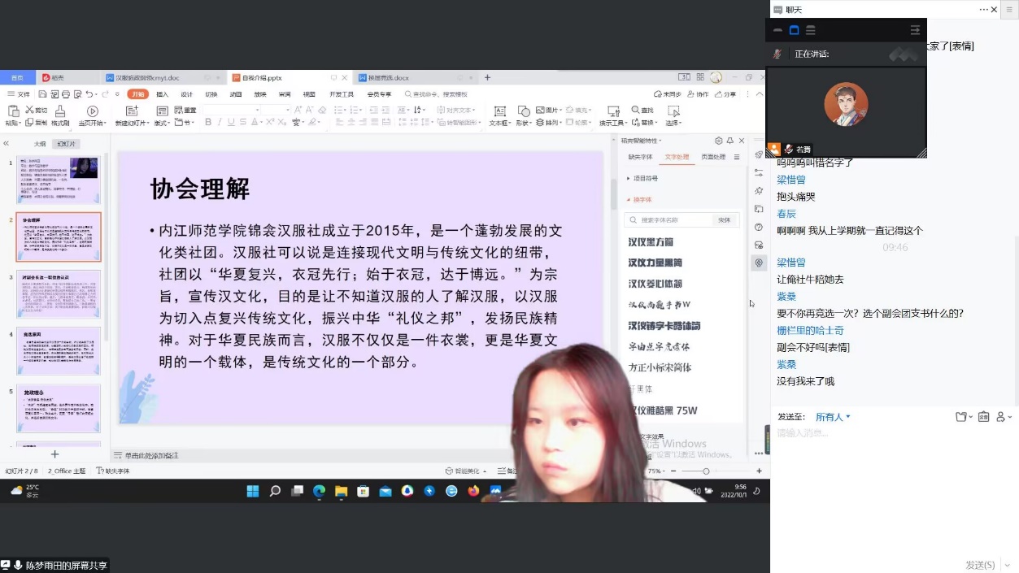Adjust the zoom slider handle
Image resolution: width=1019 pixels, height=573 pixels.
coord(706,471)
